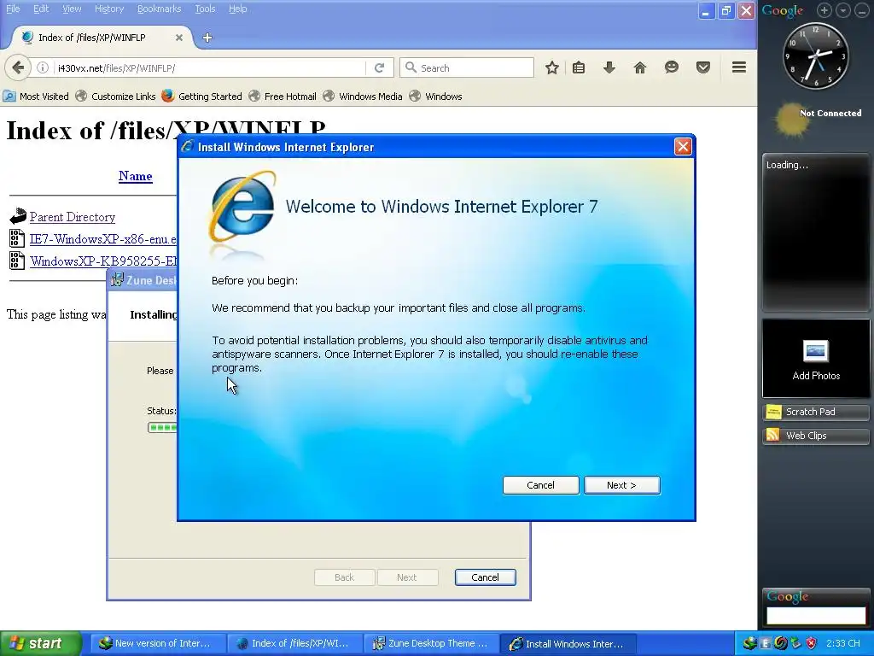Click Cancel in the IE7 installer
The height and width of the screenshot is (656, 874).
[x=540, y=485]
